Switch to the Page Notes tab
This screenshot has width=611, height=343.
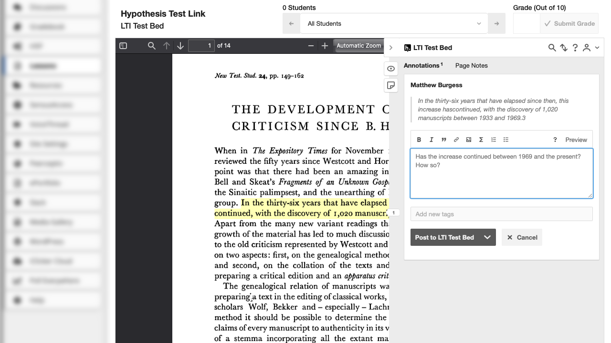pos(472,65)
